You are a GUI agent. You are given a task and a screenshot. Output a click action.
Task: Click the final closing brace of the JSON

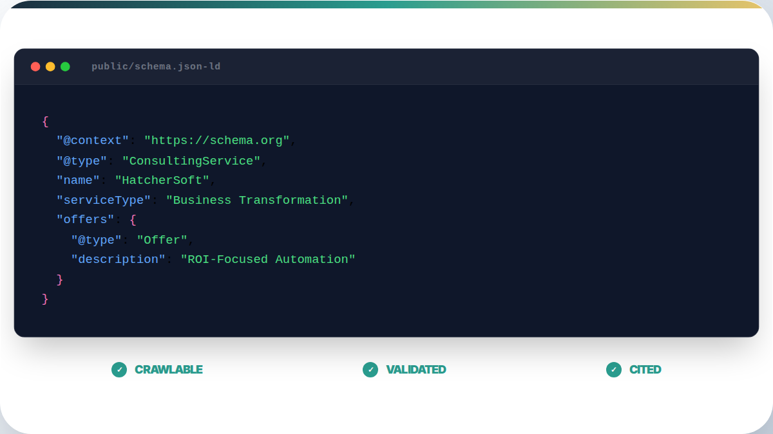[x=45, y=299]
